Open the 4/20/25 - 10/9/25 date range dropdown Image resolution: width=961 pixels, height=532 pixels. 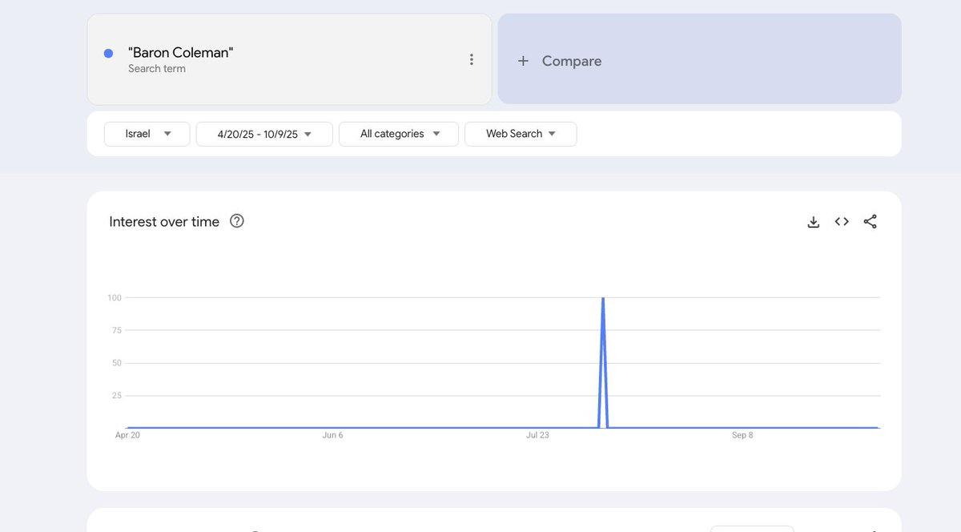coord(264,134)
